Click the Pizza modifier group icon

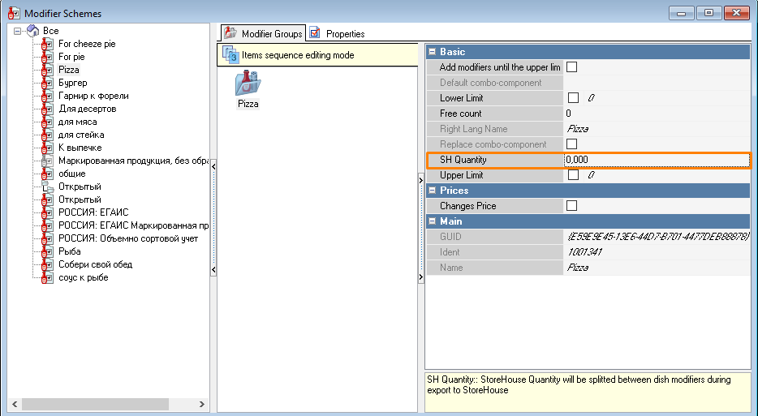point(248,84)
